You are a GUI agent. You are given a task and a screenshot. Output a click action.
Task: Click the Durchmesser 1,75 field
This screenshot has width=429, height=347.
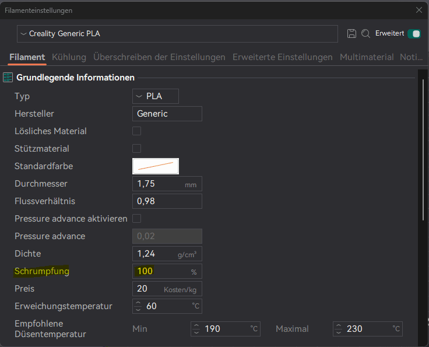coord(167,184)
